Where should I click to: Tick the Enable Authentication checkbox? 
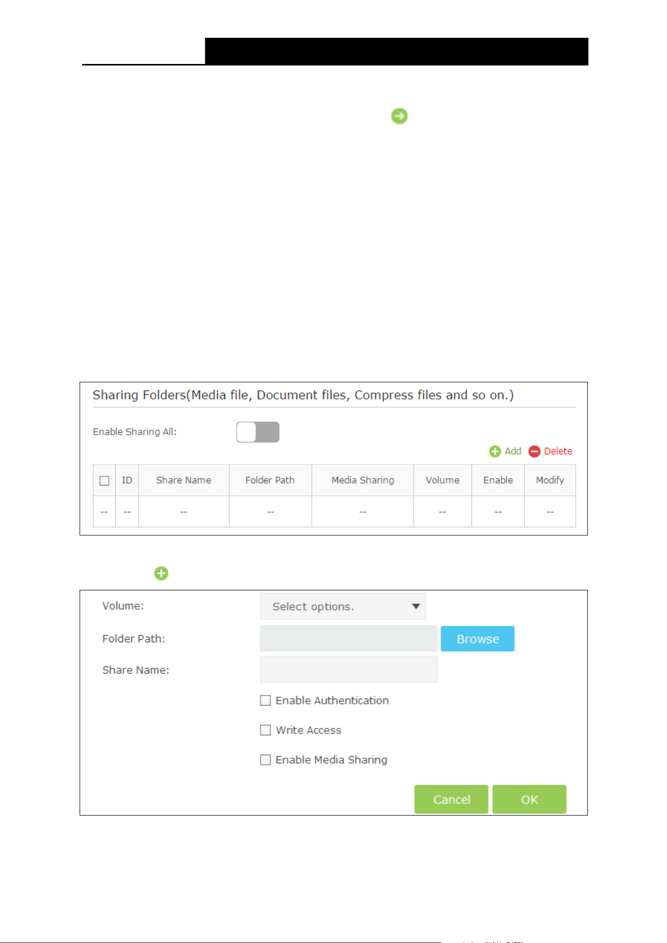(265, 701)
